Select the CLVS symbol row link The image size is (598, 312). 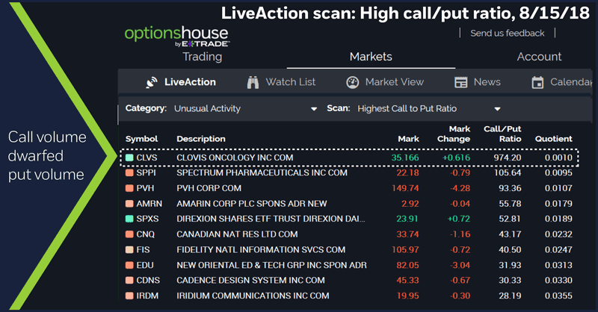pos(147,158)
